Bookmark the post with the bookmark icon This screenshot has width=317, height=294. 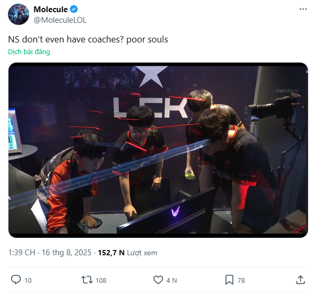coord(229,280)
